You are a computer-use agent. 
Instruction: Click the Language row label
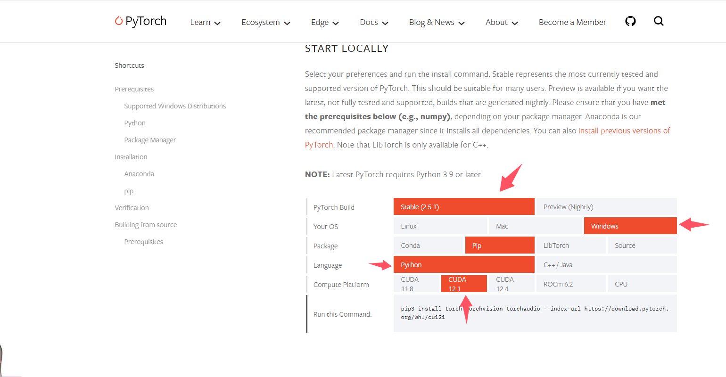pyautogui.click(x=328, y=265)
